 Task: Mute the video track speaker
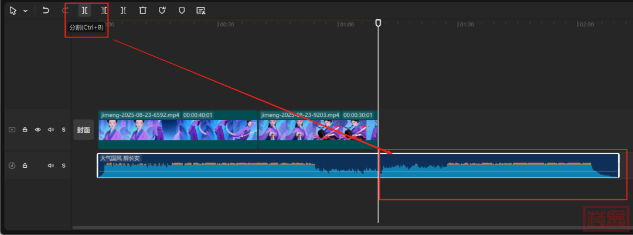(51, 130)
